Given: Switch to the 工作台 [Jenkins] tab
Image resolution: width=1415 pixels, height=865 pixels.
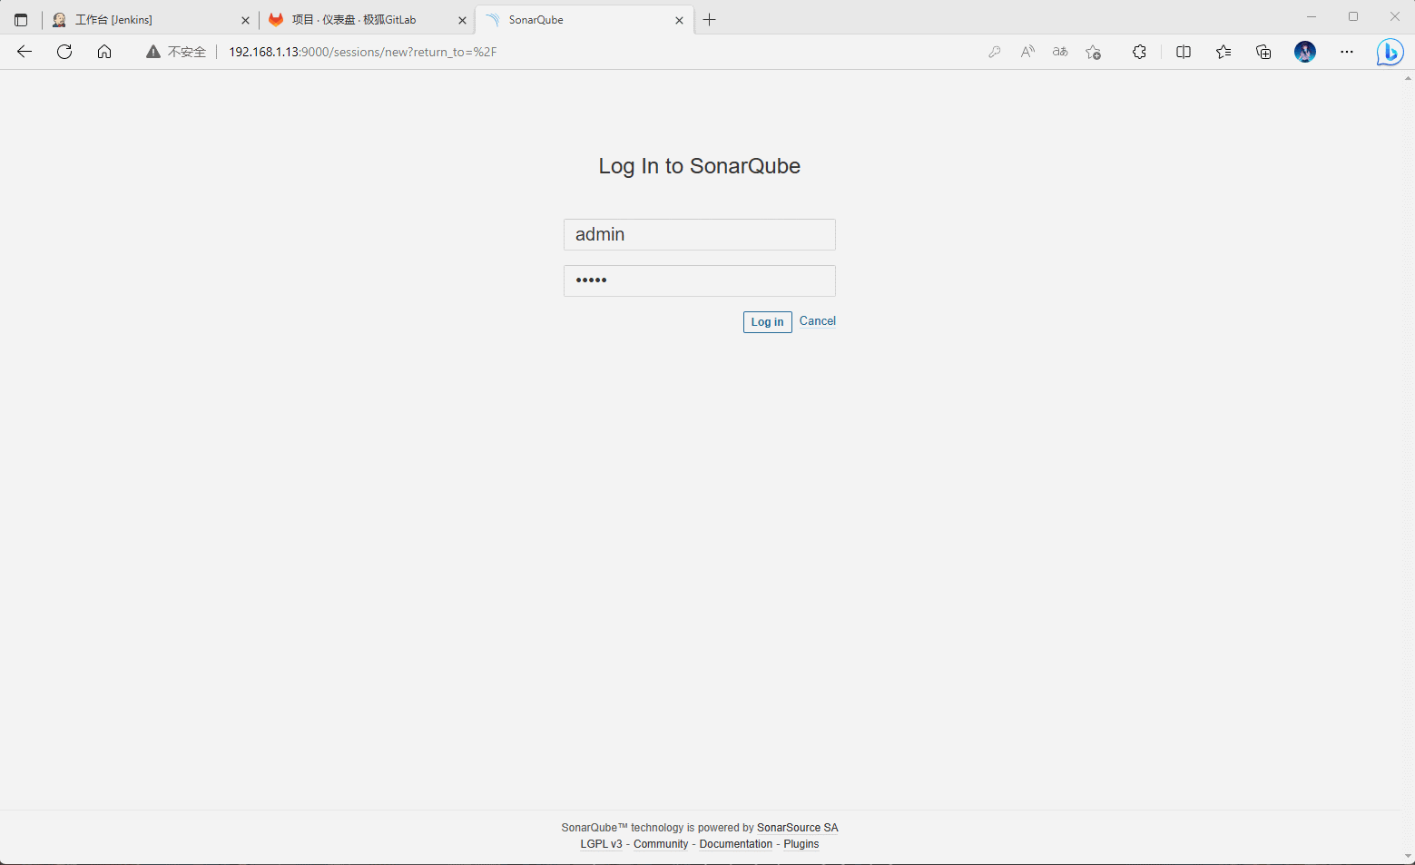Looking at the screenshot, I should (x=150, y=19).
